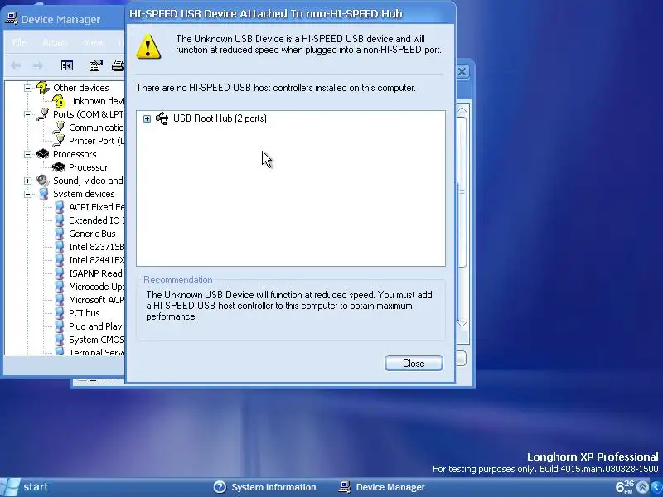Click the scrollbar thumb in background window
This screenshot has width=663, height=497.
coord(462,192)
